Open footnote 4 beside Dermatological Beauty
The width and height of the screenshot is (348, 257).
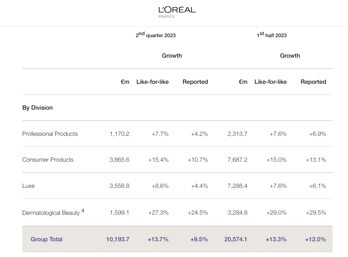pos(83,211)
